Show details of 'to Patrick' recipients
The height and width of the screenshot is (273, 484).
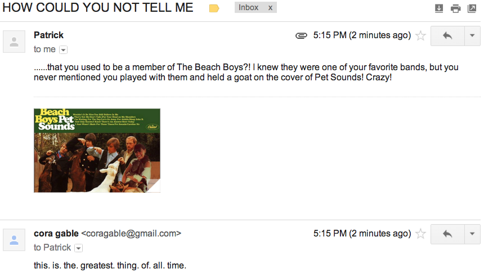(79, 248)
